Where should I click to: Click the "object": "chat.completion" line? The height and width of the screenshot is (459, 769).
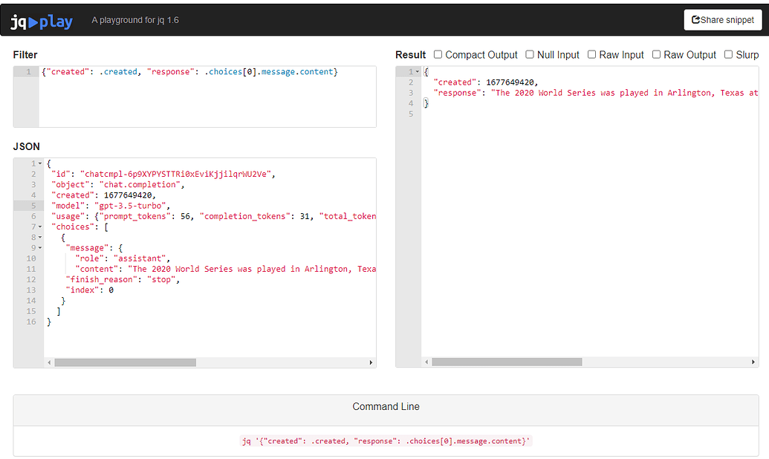point(117,184)
